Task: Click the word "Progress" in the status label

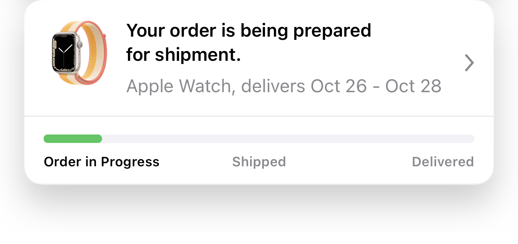Action: (130, 162)
